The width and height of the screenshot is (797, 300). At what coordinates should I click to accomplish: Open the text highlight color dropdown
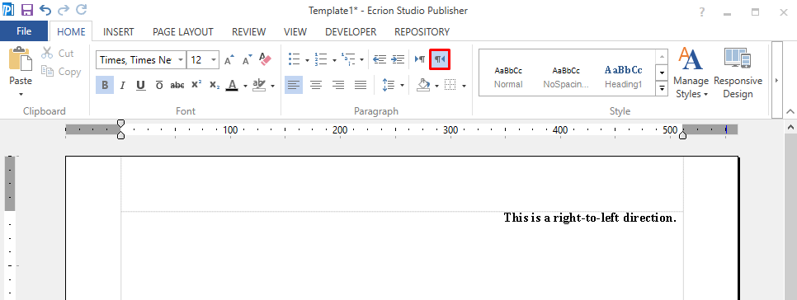tap(272, 86)
